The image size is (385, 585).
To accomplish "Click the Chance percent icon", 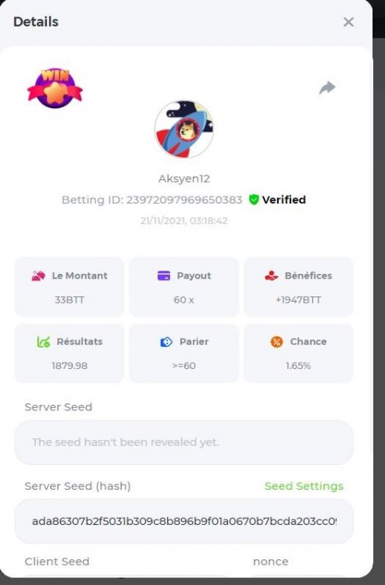I will click(x=276, y=342).
